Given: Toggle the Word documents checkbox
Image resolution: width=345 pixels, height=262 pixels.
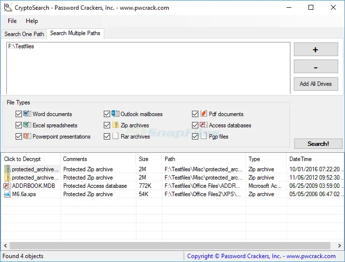Looking at the screenshot, I should pos(19,114).
